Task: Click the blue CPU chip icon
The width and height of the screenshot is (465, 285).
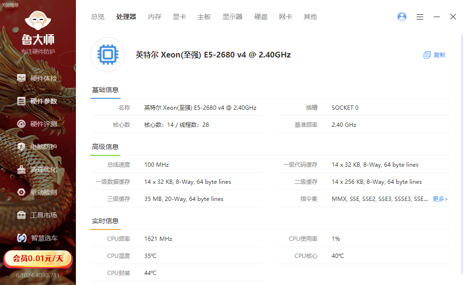Action: pos(107,55)
